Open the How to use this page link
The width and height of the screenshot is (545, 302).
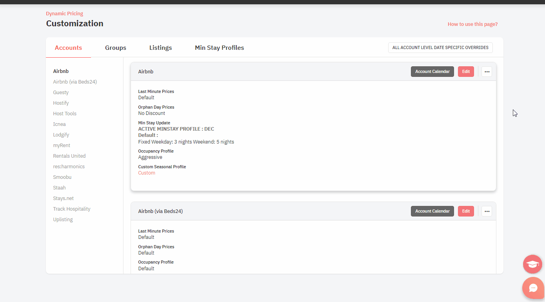click(472, 24)
